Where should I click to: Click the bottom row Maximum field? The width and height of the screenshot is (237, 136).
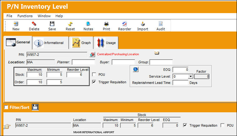coord(111,125)
